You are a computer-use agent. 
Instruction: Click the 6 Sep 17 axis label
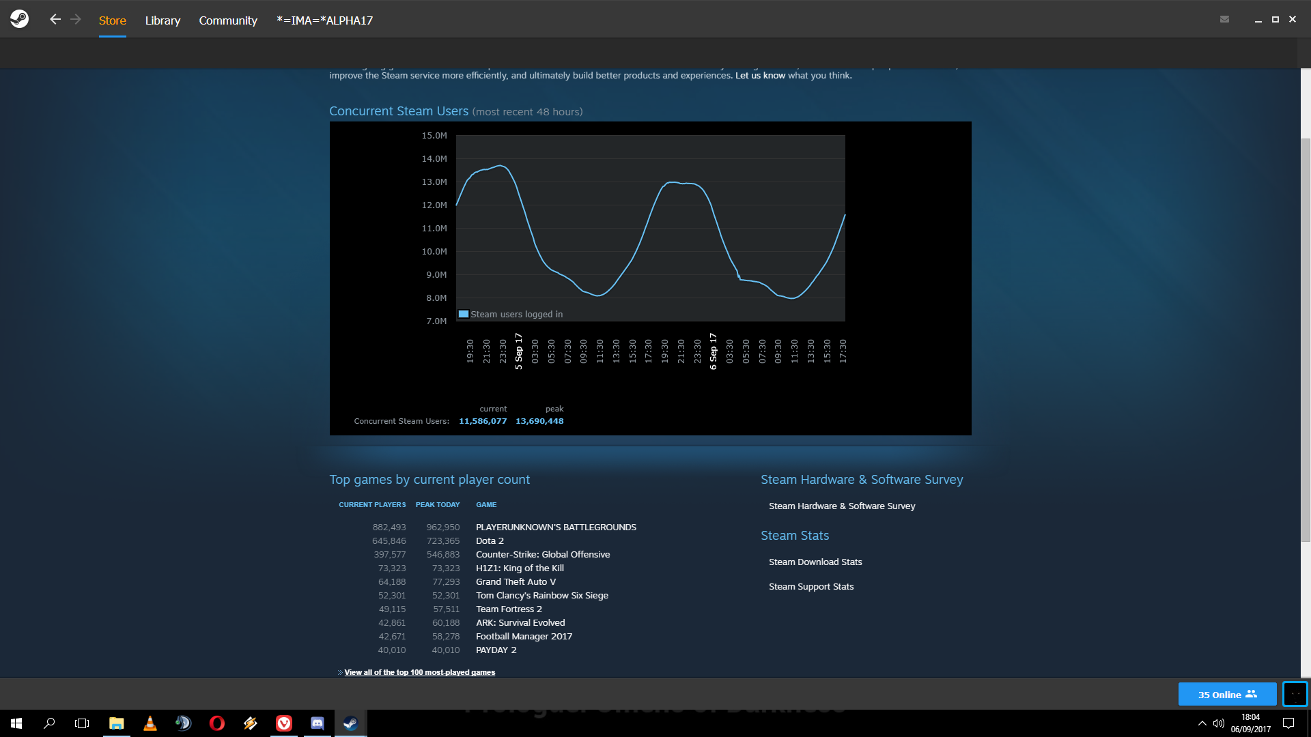pyautogui.click(x=713, y=351)
